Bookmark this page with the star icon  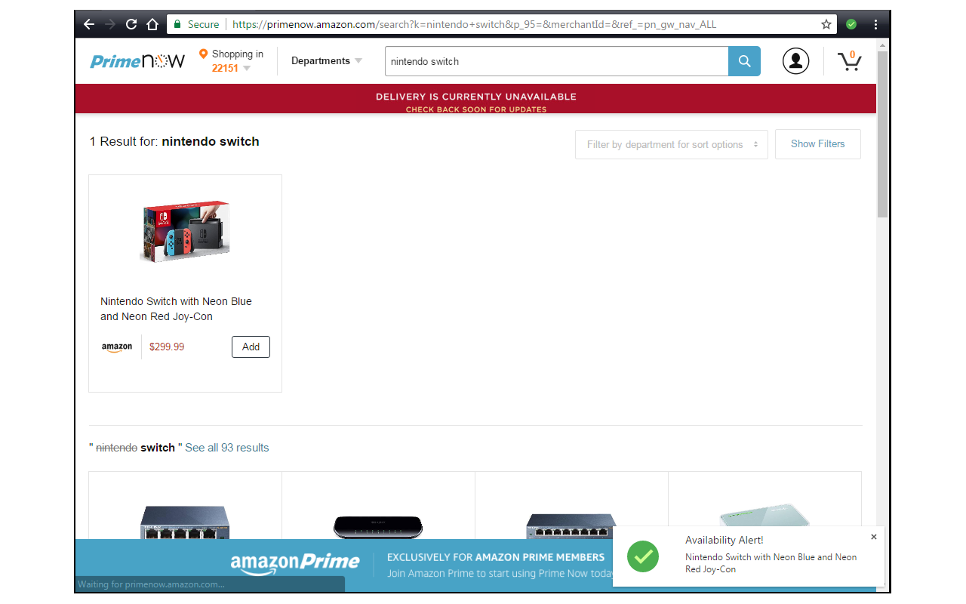tap(826, 24)
